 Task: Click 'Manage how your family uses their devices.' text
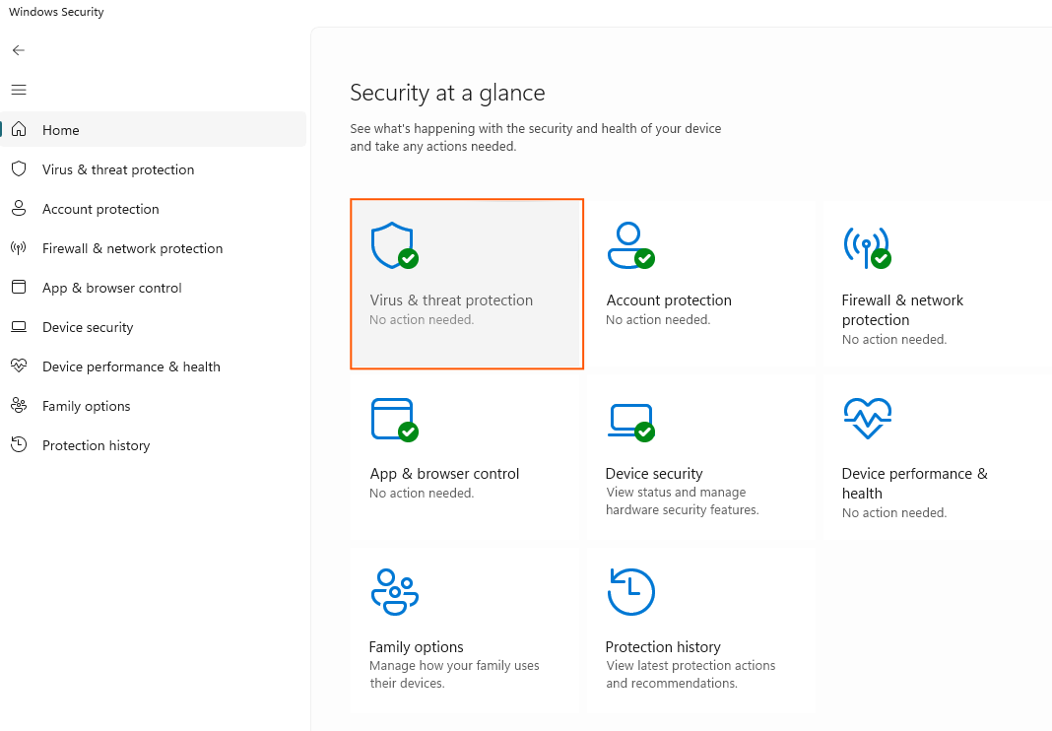tap(454, 675)
